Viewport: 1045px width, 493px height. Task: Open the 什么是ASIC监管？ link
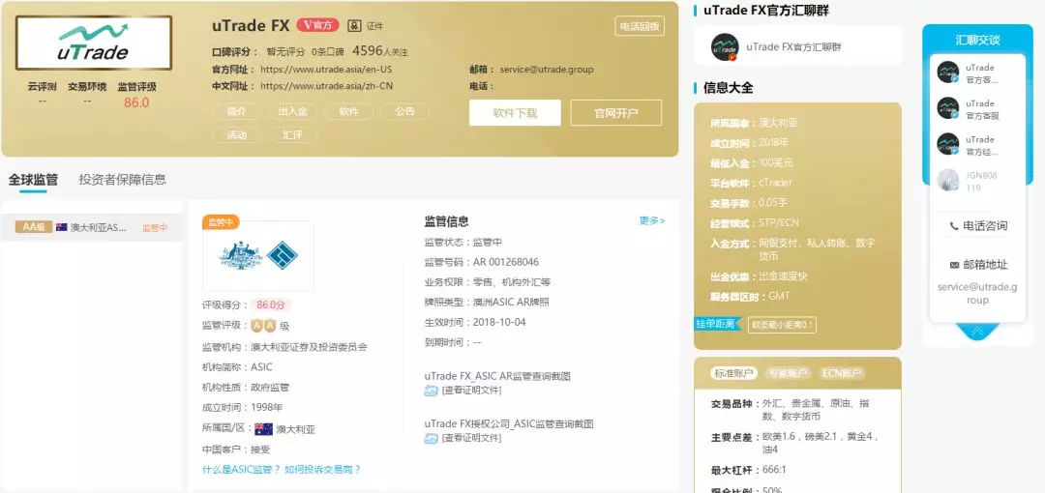point(241,469)
